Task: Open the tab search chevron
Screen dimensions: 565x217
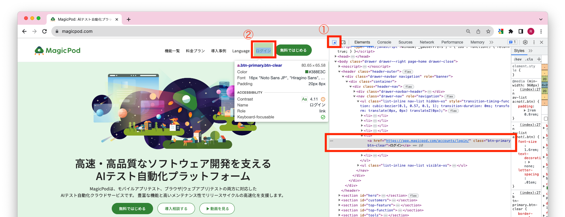Action: click(541, 19)
